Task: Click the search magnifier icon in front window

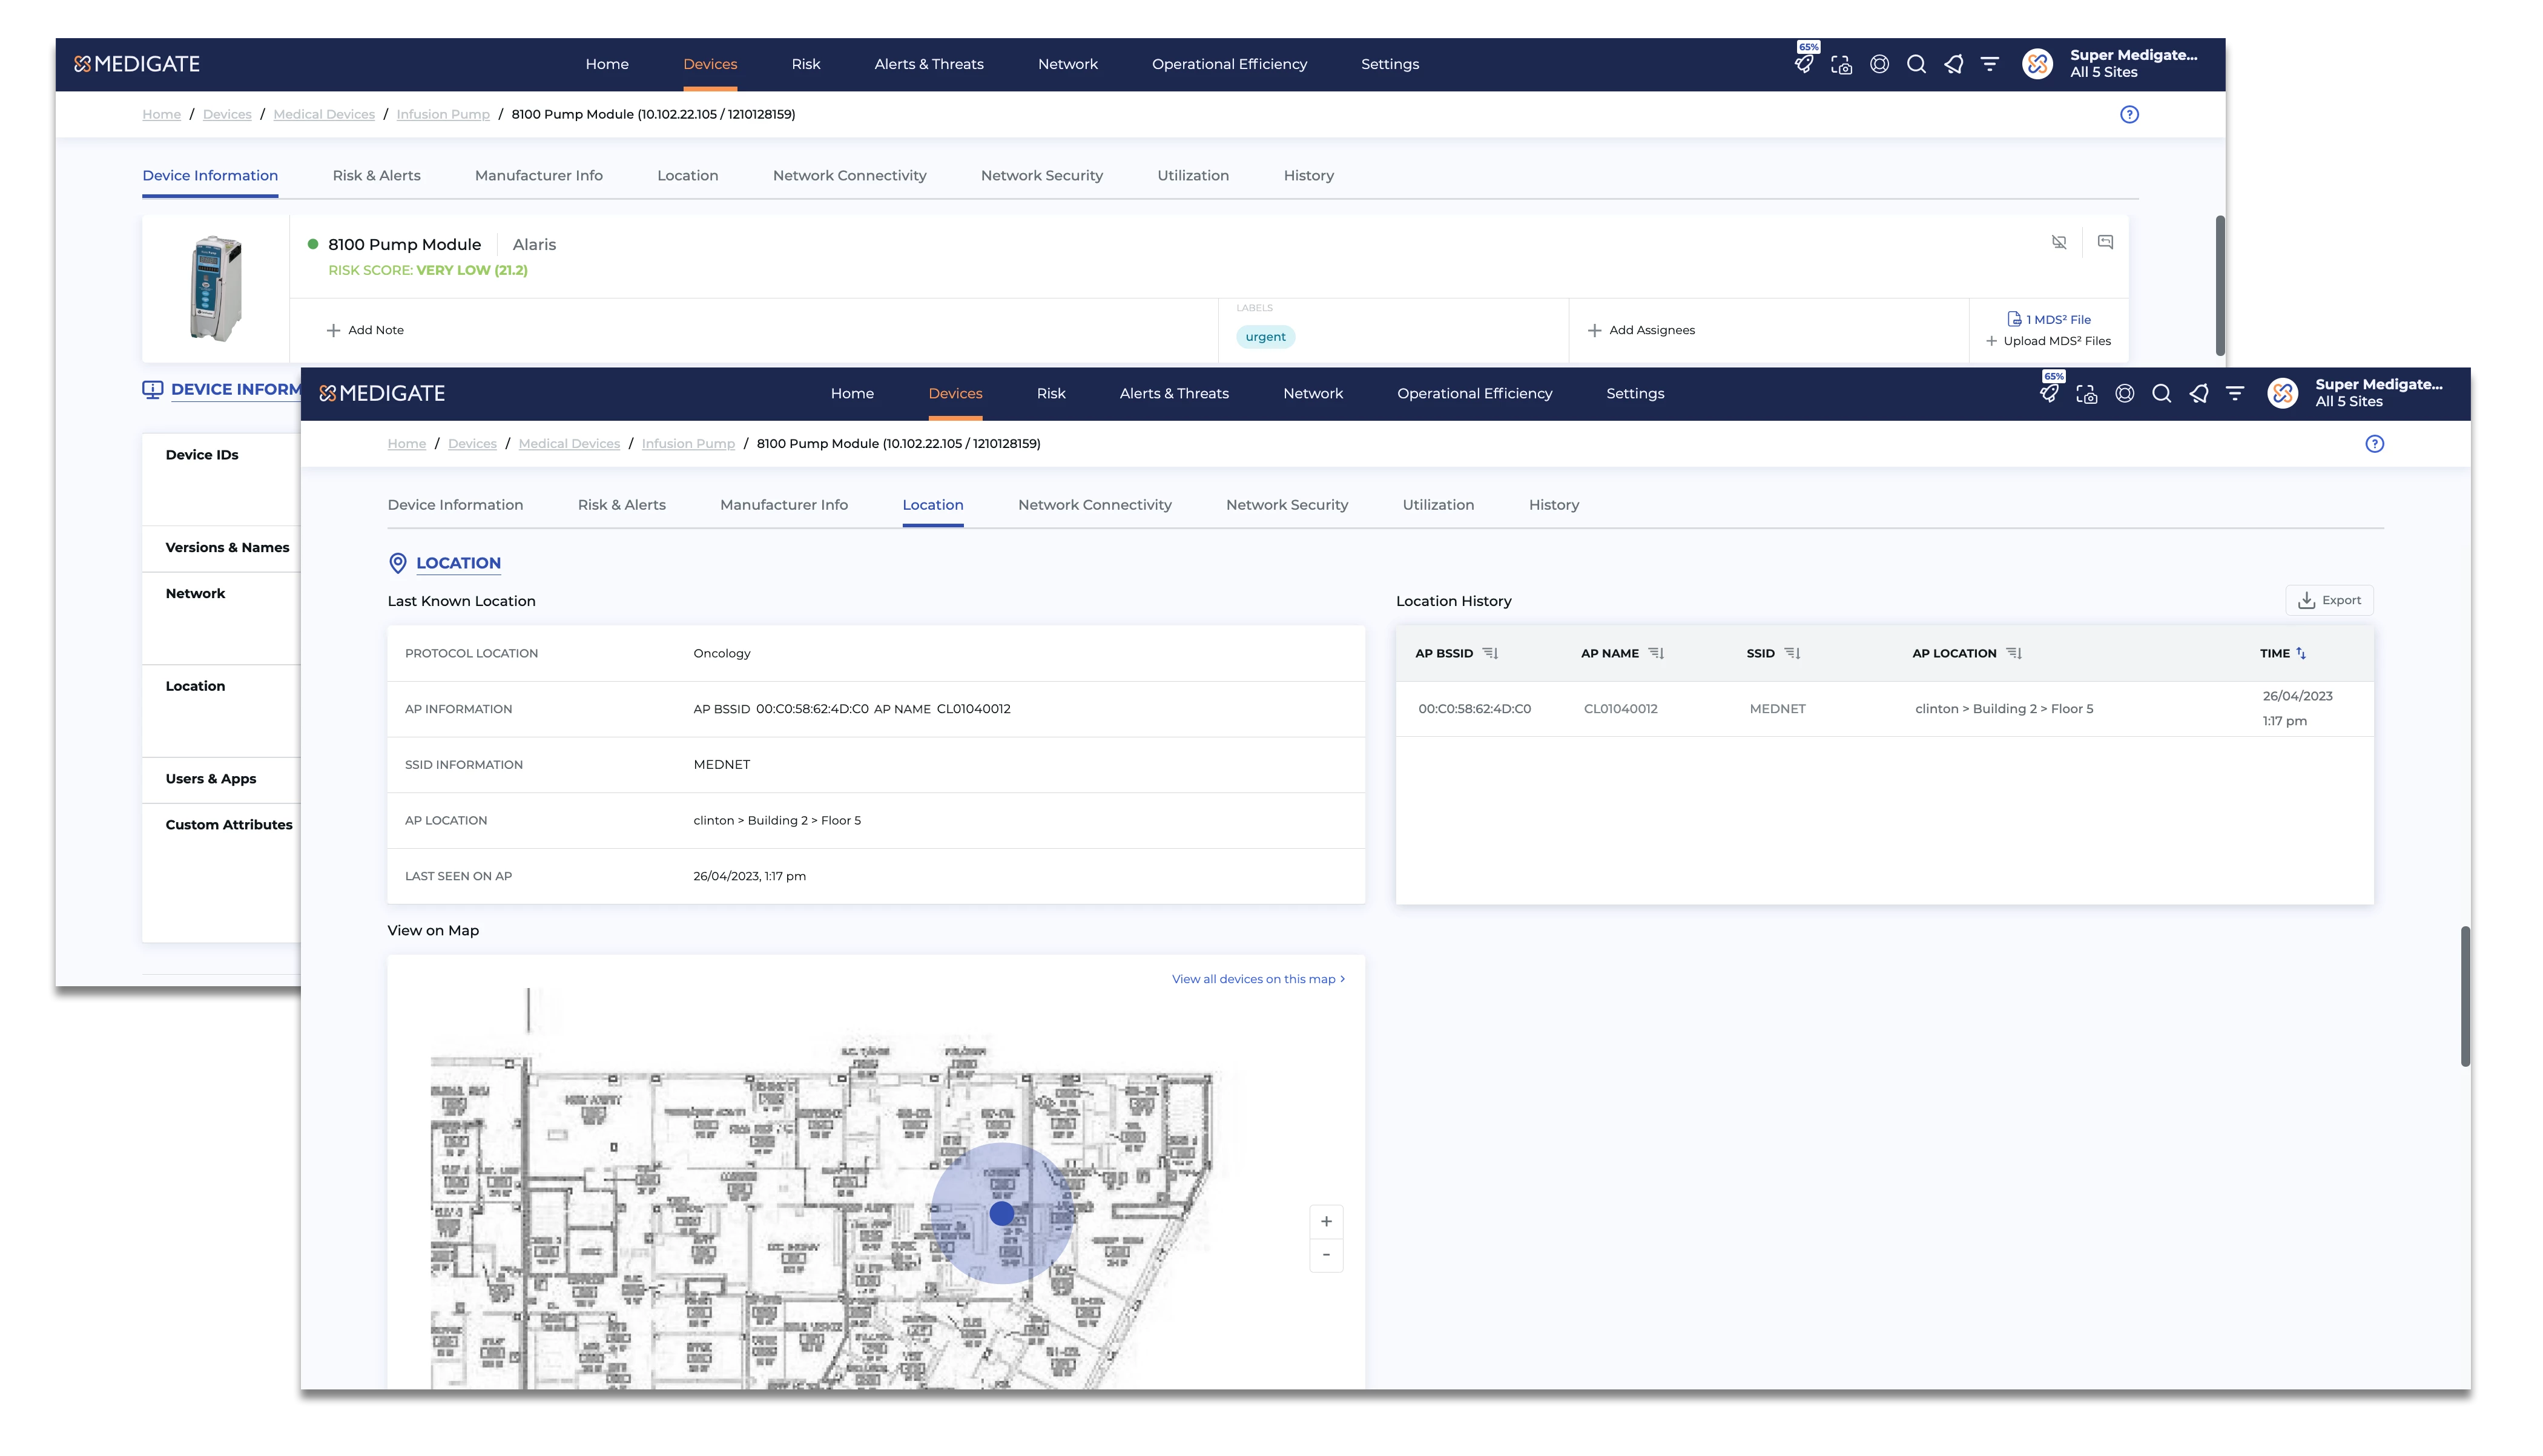Action: tap(2161, 394)
